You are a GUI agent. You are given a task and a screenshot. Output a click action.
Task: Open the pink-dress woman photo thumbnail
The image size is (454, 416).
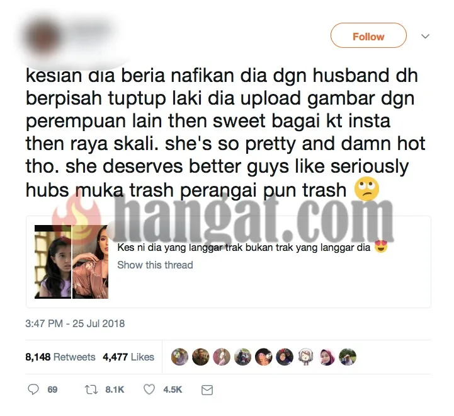[x=90, y=262]
